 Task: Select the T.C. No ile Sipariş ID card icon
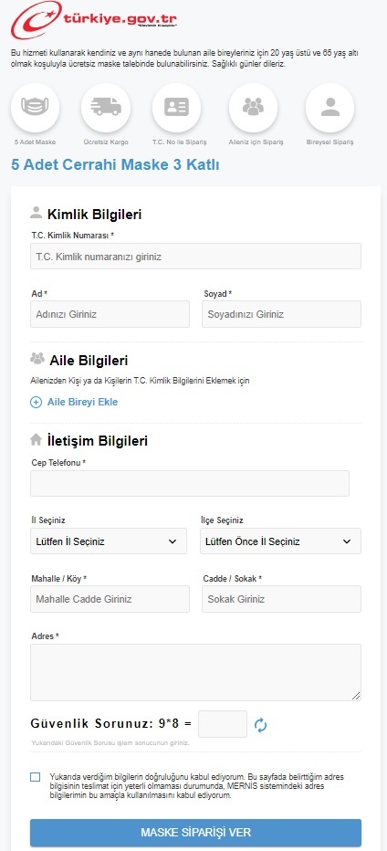[x=176, y=107]
